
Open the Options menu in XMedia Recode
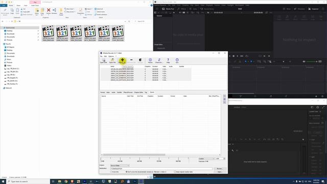click(x=111, y=56)
